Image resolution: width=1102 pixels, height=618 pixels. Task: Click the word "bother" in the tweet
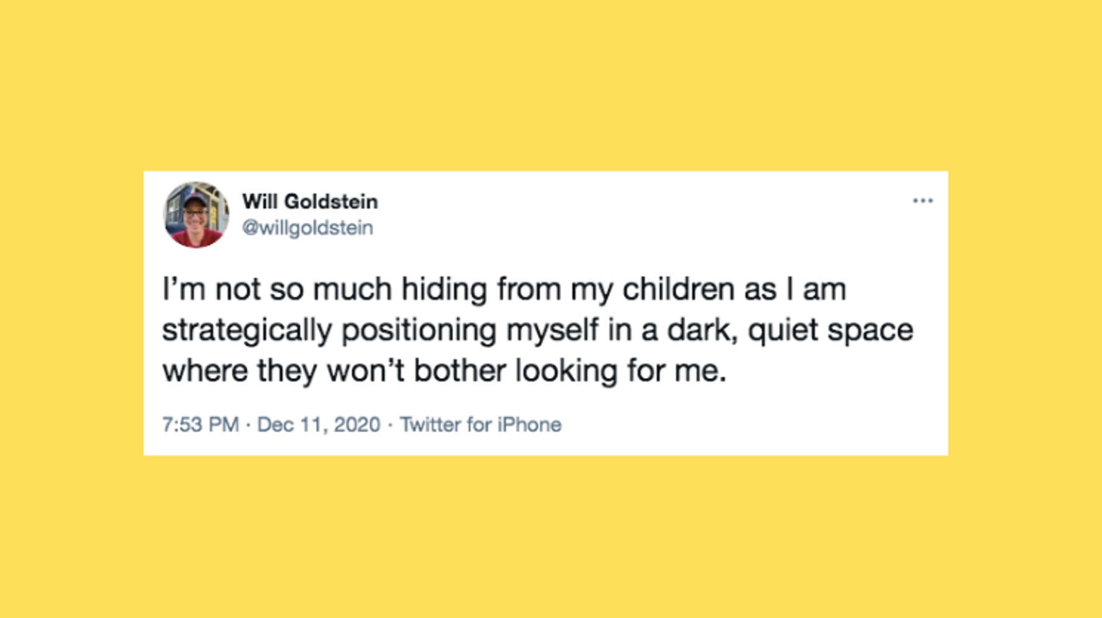460,371
